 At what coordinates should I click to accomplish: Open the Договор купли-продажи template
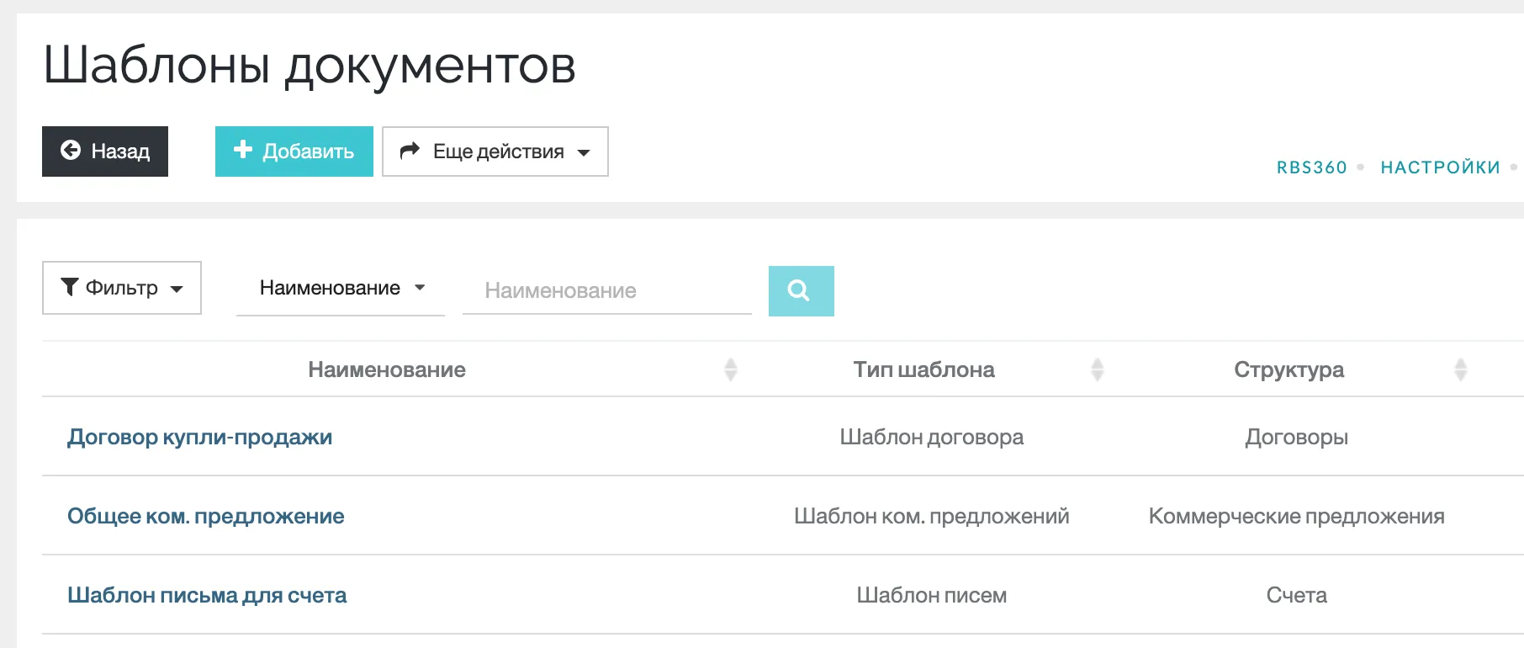pyautogui.click(x=199, y=438)
